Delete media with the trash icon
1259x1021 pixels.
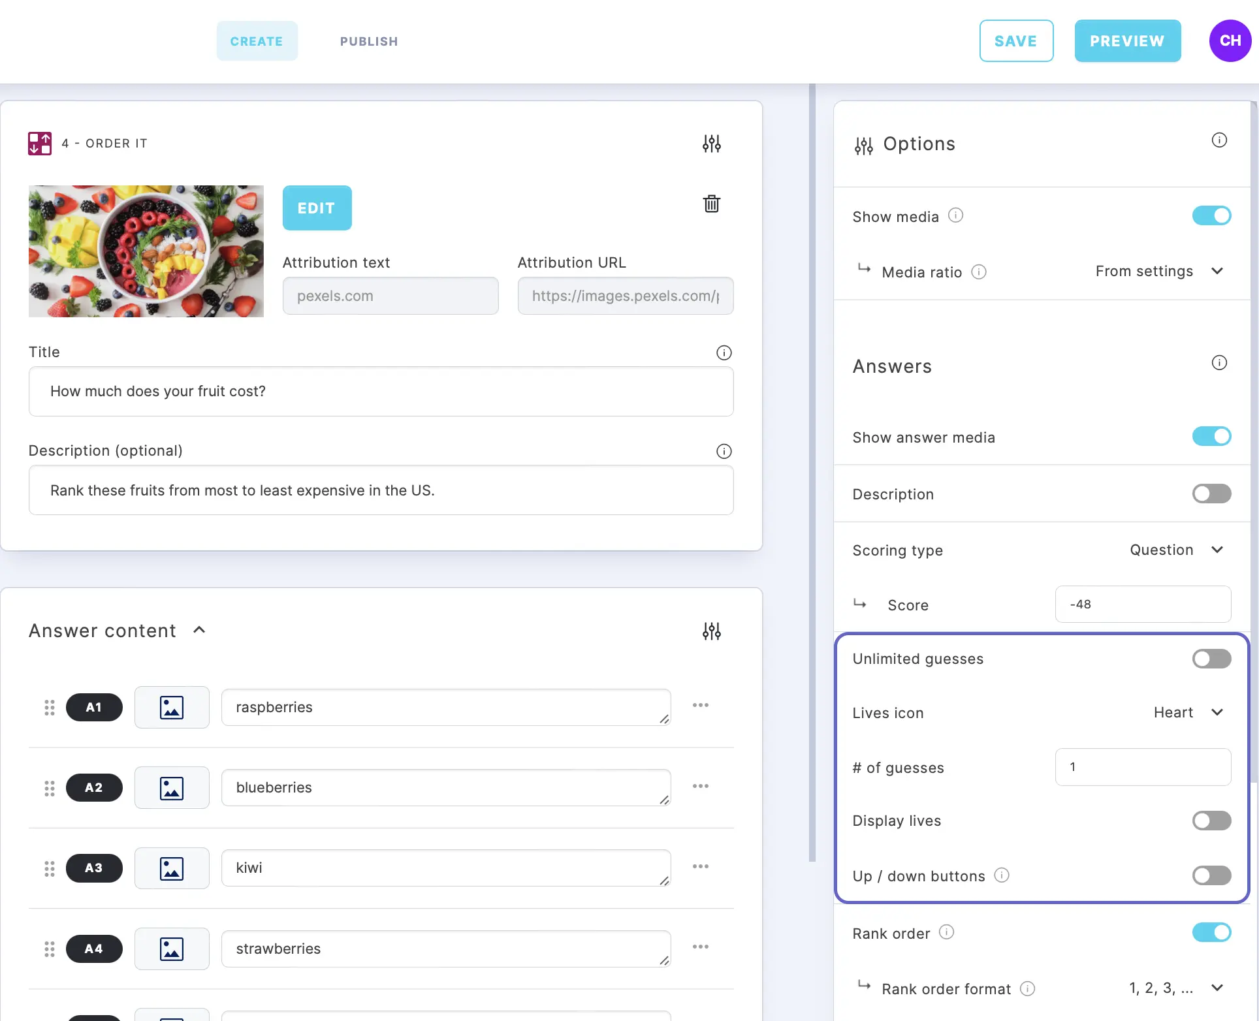click(x=712, y=204)
